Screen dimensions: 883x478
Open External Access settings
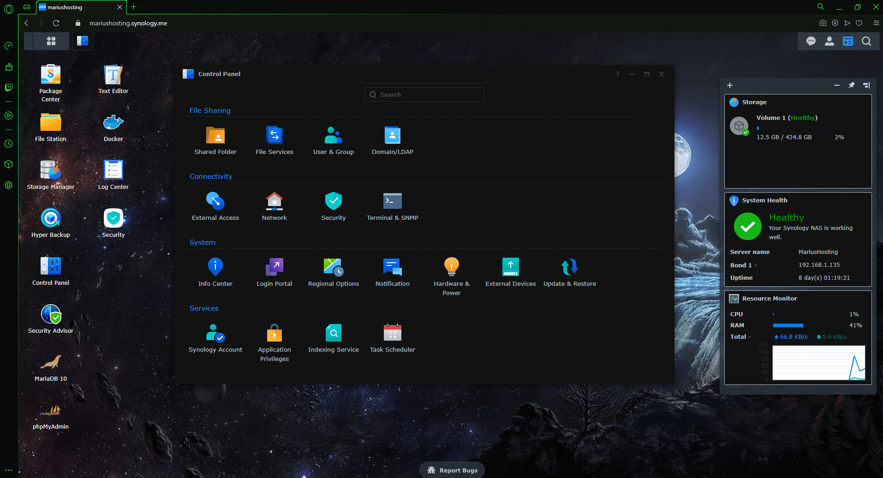(x=215, y=207)
